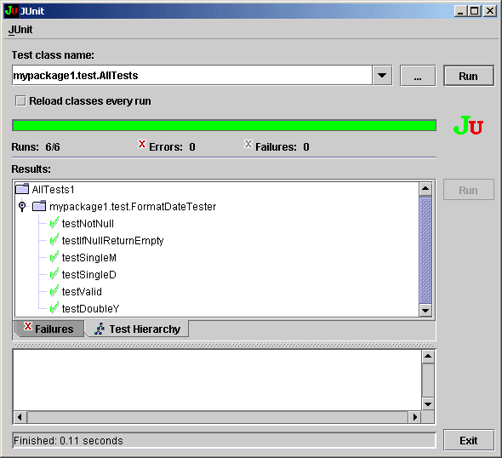Click the results list scroll down arrow
Image resolution: width=502 pixels, height=458 pixels.
[425, 310]
